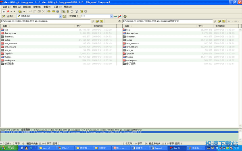
Task: Click the copy-to-left yellow arrow icon
Action: coord(53,11)
